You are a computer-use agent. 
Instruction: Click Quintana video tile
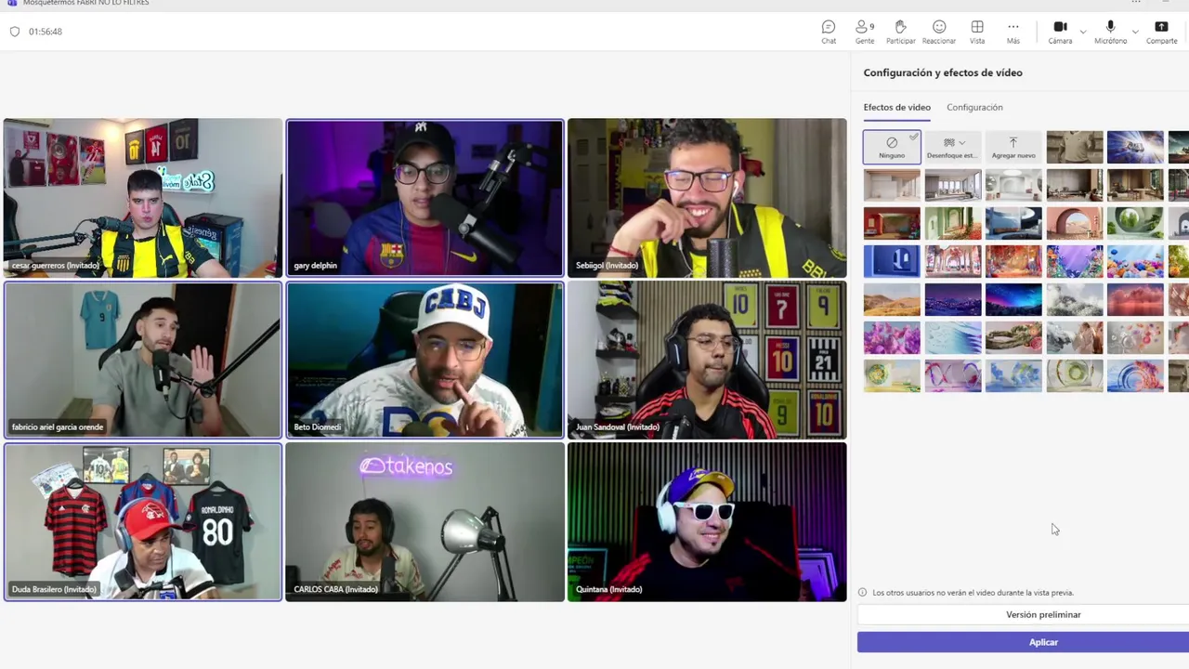point(707,521)
